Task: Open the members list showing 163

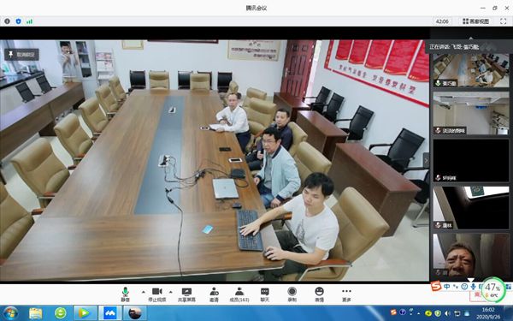Action: click(239, 294)
